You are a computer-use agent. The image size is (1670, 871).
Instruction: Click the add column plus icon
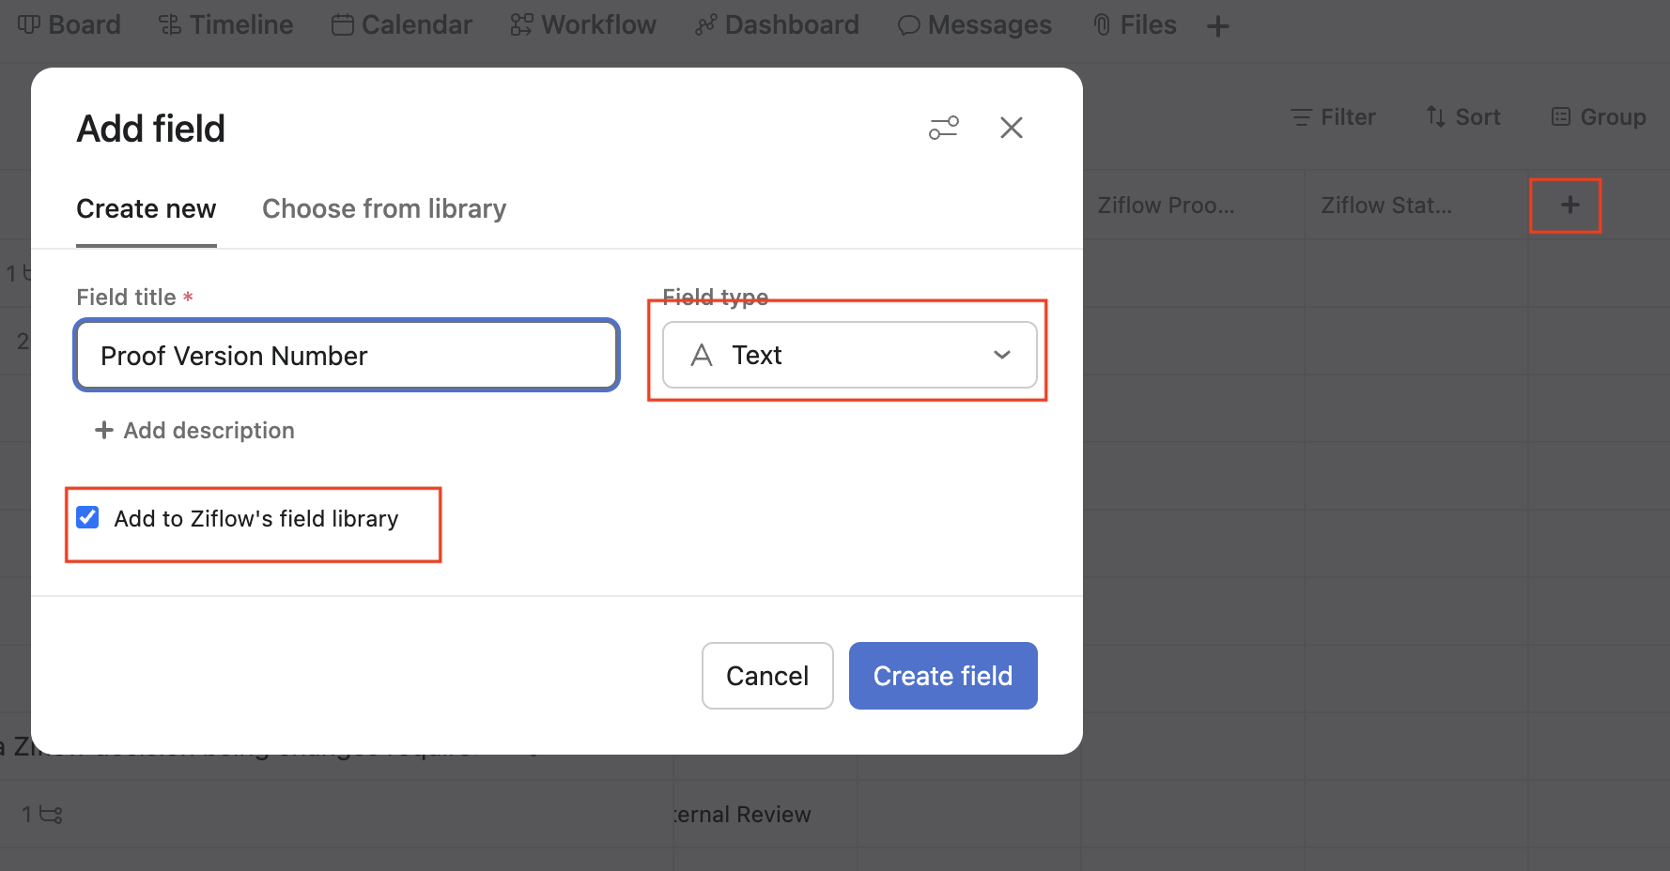point(1569,205)
